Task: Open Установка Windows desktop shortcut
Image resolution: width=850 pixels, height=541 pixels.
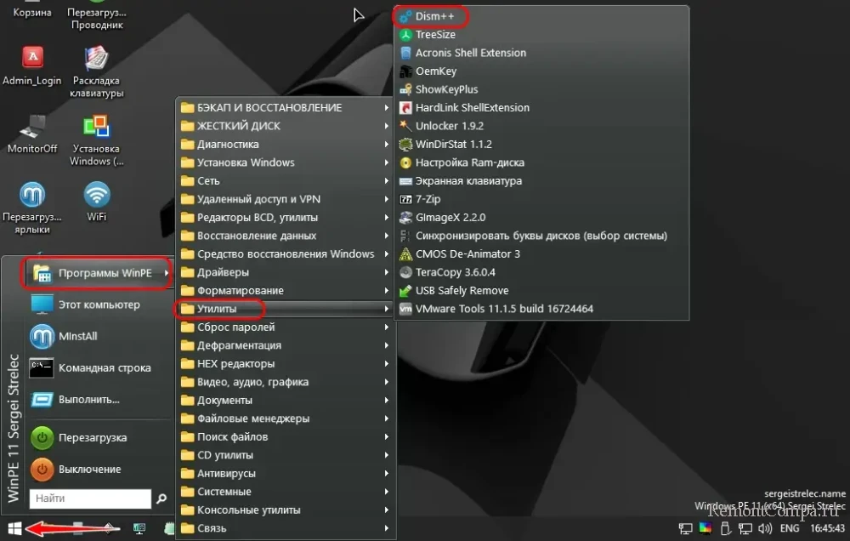Action: click(97, 140)
